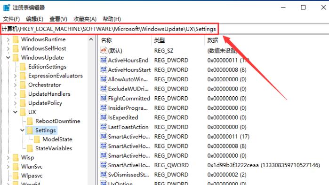Viewport: 329px width, 185px height.
Task: Click the SvDismissedSt... DWORD icon
Action: (104, 174)
